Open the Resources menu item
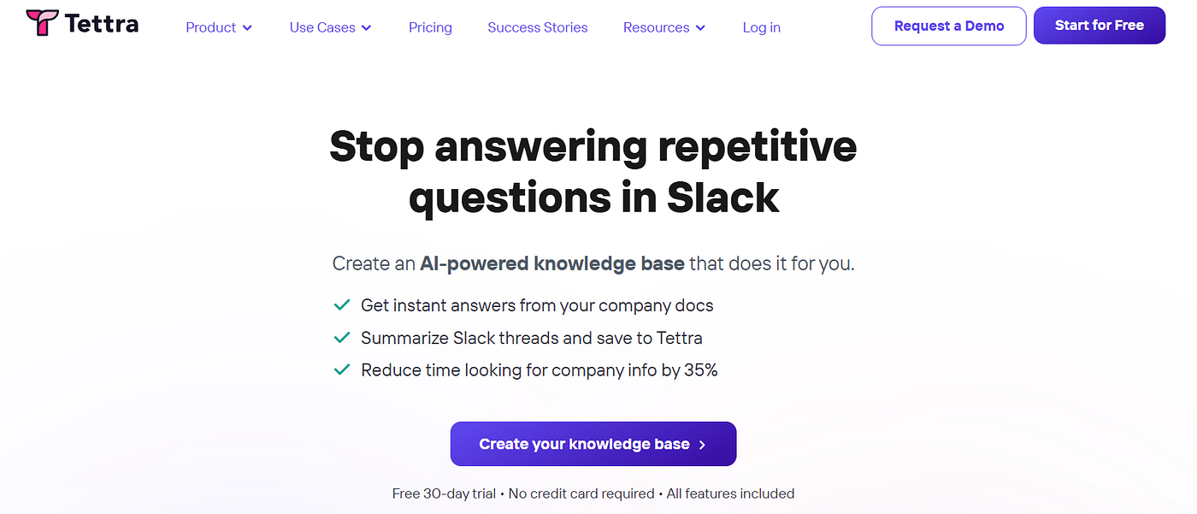The height and width of the screenshot is (514, 1197). tap(664, 27)
